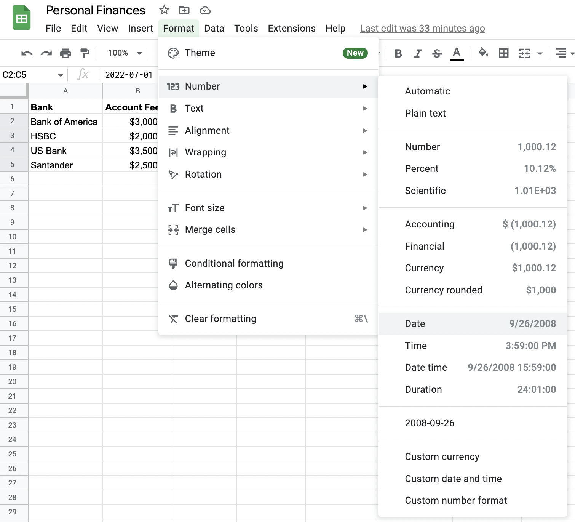Screen dimensions: 575x522
Task: Click the print icon
Action: point(65,53)
